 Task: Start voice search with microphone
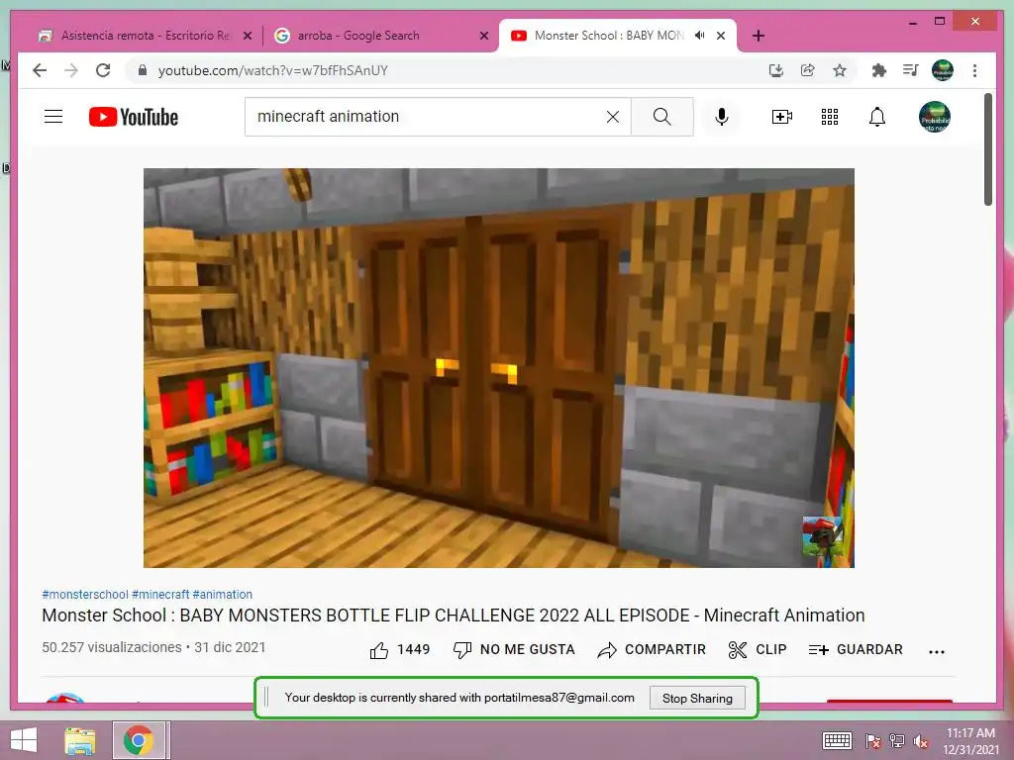pyautogui.click(x=722, y=117)
